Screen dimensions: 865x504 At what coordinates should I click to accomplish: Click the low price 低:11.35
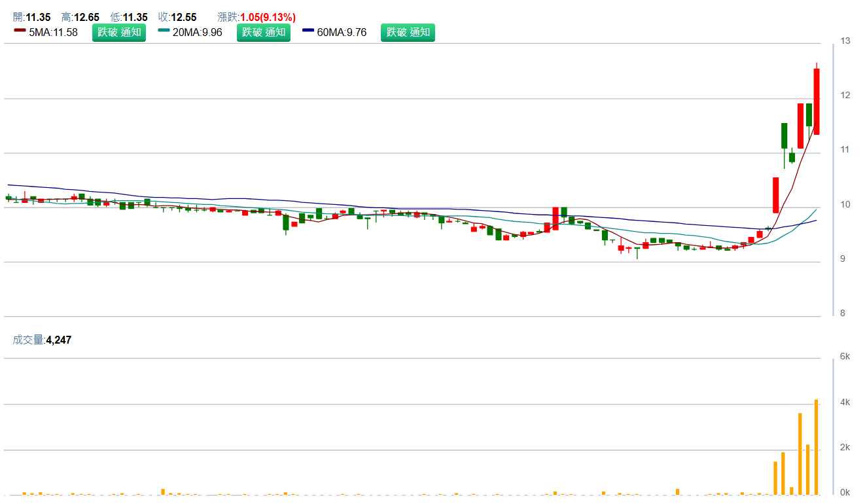point(129,18)
